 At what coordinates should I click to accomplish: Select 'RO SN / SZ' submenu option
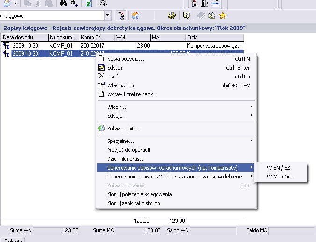pyautogui.click(x=280, y=168)
